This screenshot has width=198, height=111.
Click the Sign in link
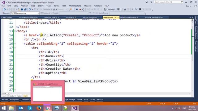click(x=188, y=6)
